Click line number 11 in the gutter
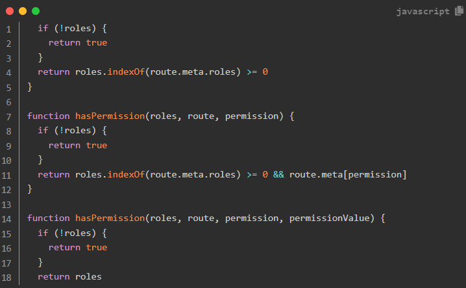The width and height of the screenshot is (466, 288). click(6, 176)
